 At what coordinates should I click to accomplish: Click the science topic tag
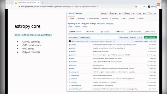(x=85, y=27)
